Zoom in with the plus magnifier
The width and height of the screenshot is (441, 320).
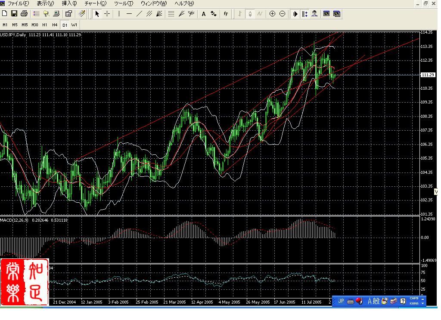point(272,14)
